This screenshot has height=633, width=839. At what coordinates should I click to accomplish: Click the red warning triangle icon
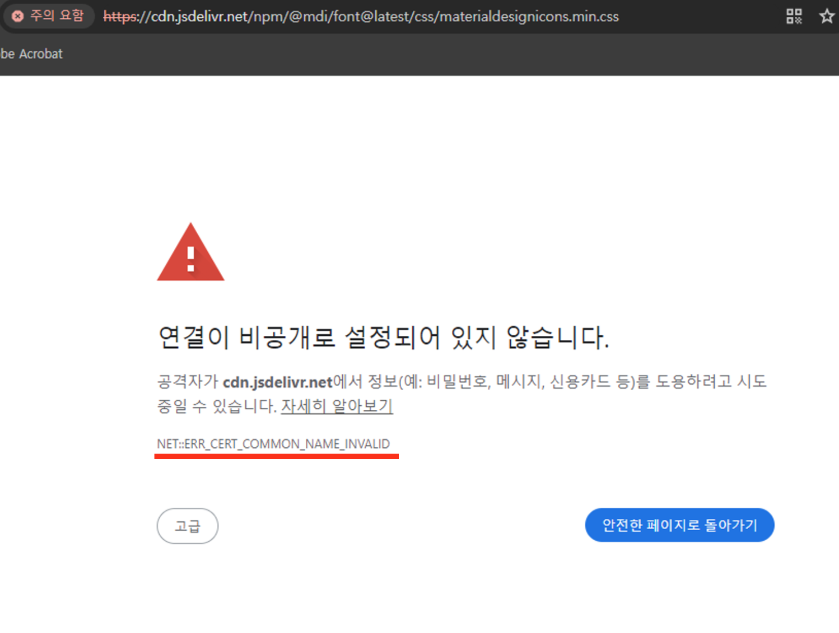click(190, 252)
